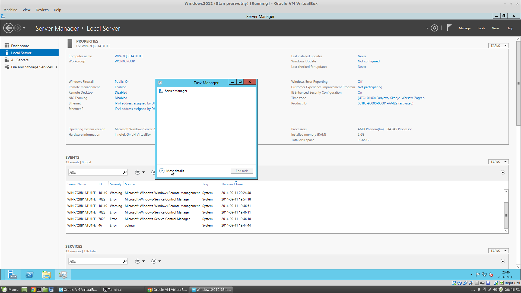The image size is (521, 293).
Task: Open the Server Manager Help menu
Action: [510, 28]
